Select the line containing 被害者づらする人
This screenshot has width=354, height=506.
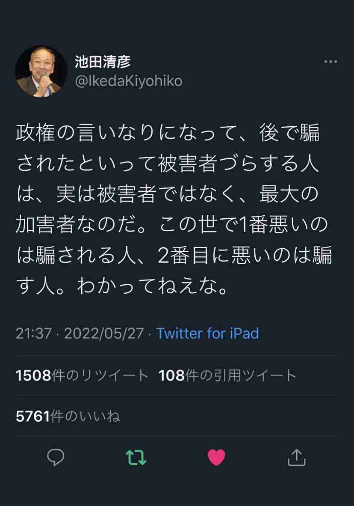(168, 163)
